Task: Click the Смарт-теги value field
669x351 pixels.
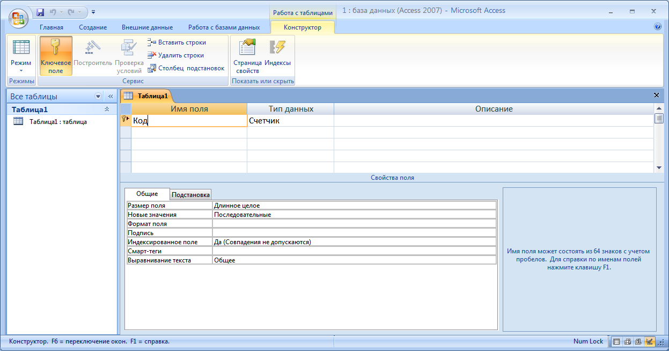Action: 354,251
